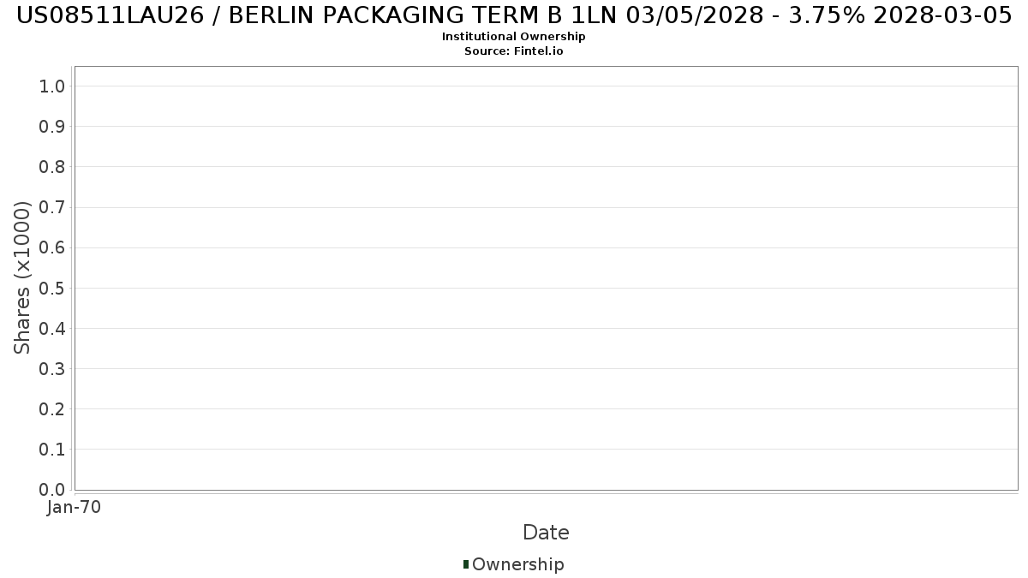Screen dimensions: 1028x578
Task: Click the 0.6 y-axis tick label
Action: tap(52, 247)
